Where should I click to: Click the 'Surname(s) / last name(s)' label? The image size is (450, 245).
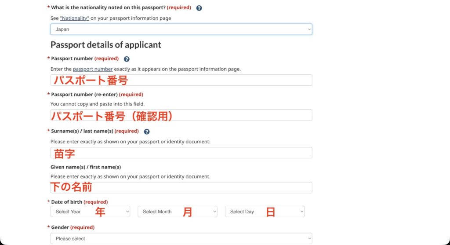[x=94, y=131]
